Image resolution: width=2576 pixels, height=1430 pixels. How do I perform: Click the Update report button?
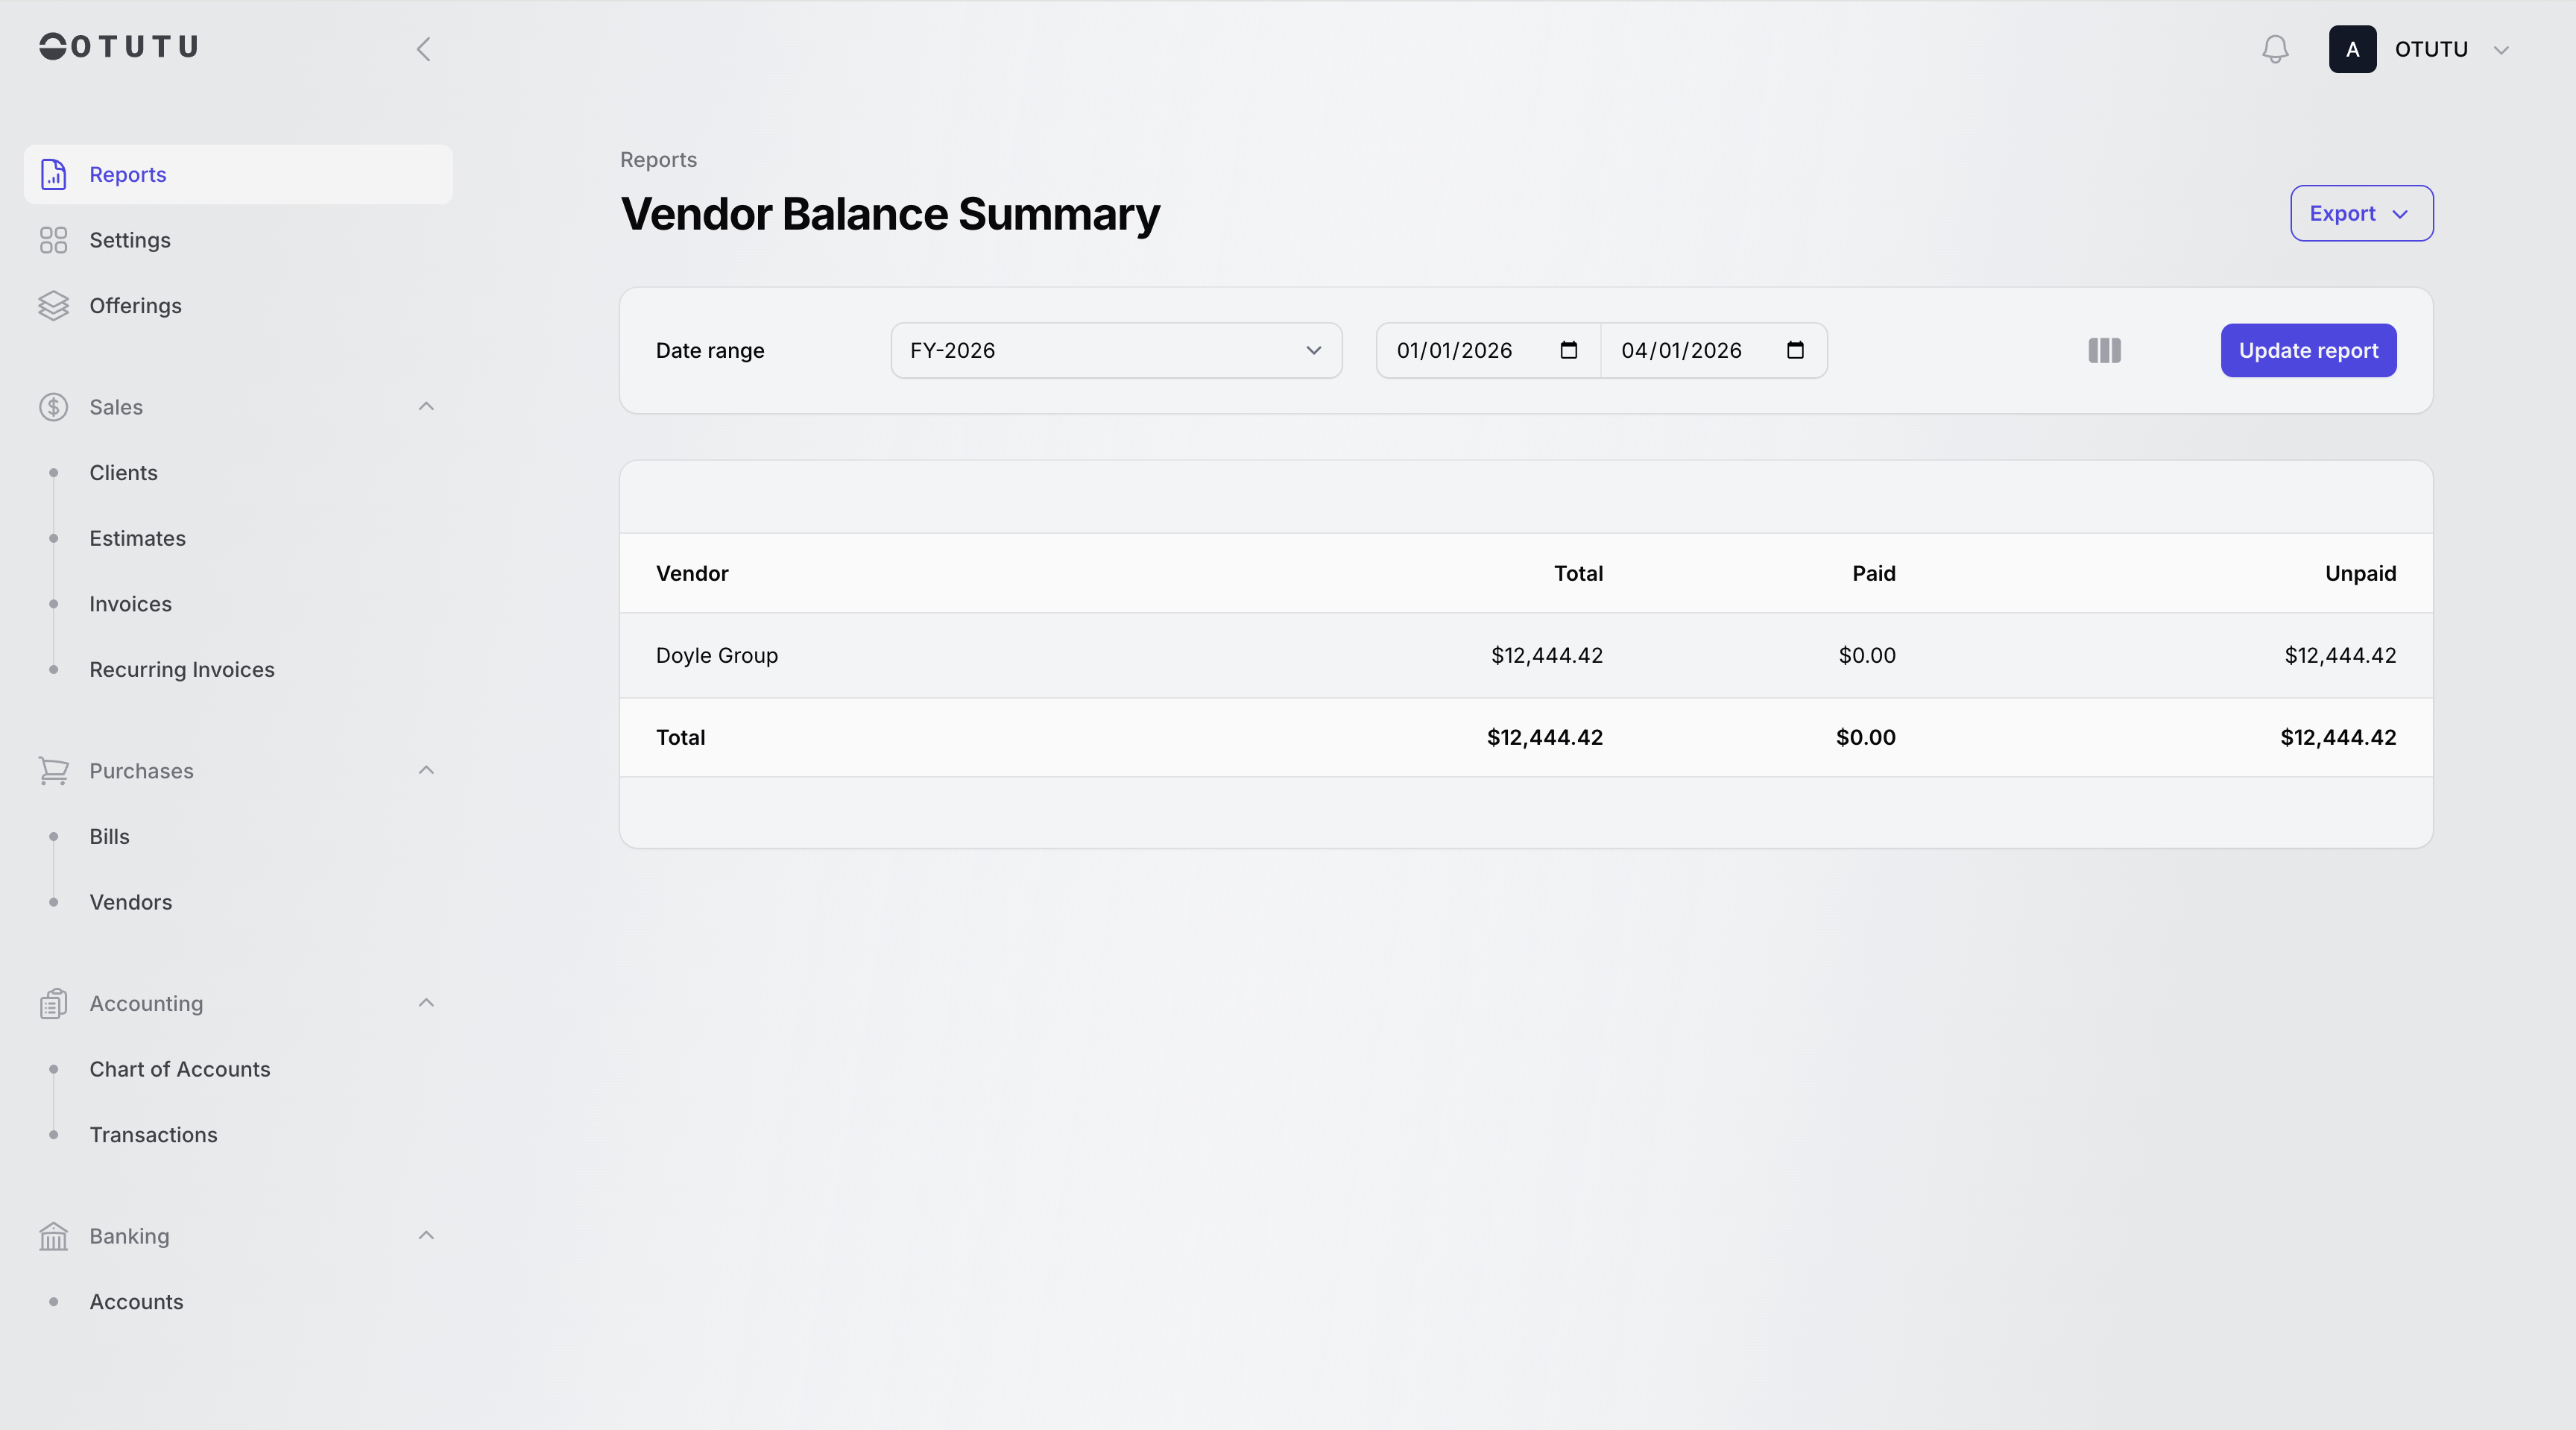tap(2308, 350)
